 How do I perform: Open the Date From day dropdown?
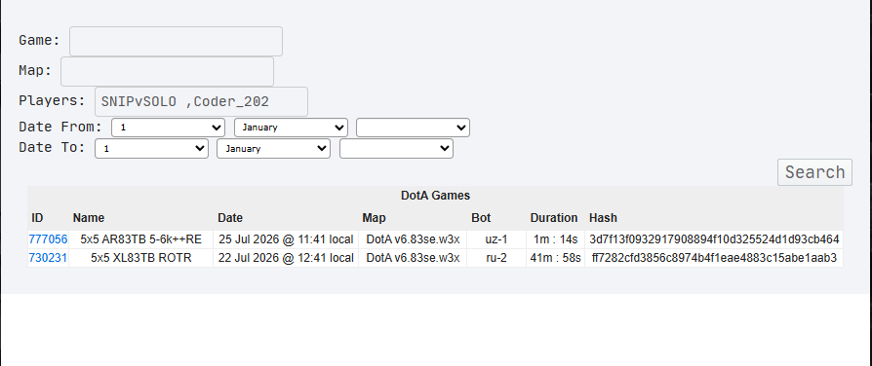point(169,128)
